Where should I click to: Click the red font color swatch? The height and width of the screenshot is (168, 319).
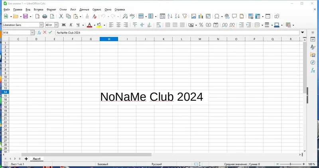[x=89, y=25]
